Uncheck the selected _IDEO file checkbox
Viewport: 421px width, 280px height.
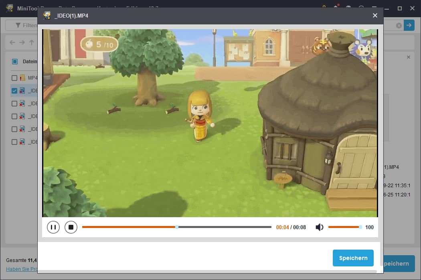pos(14,91)
